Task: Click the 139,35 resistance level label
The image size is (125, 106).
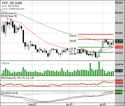Action: click(73, 36)
